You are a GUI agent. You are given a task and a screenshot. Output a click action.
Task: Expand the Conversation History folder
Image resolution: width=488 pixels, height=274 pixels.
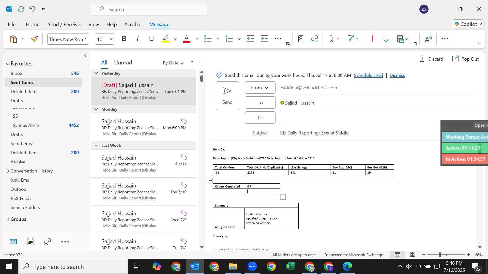coord(8,171)
